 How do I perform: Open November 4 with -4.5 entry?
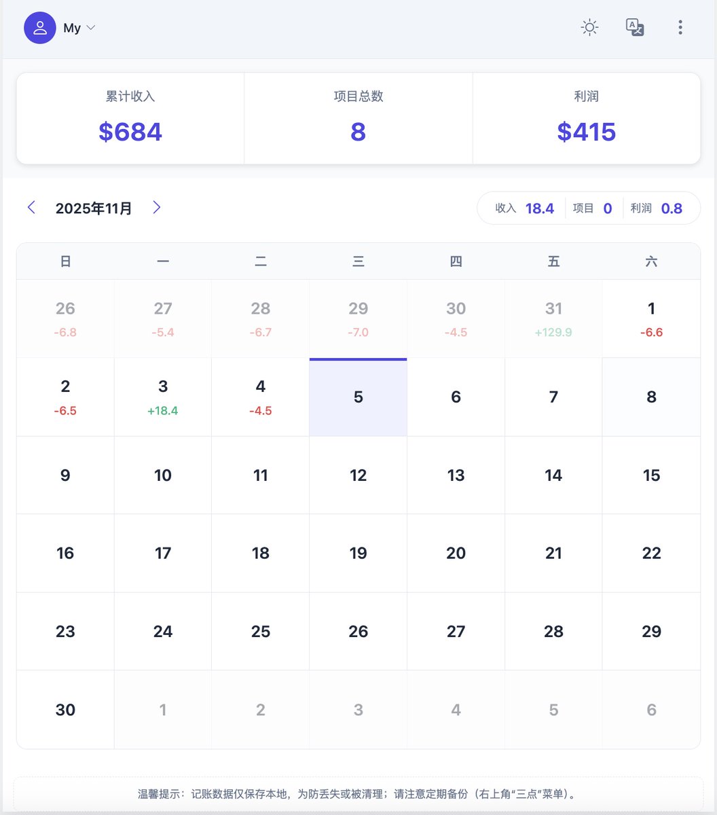pyautogui.click(x=261, y=397)
